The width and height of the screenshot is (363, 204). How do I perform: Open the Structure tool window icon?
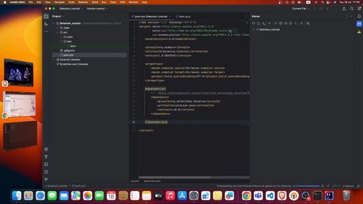(x=47, y=24)
